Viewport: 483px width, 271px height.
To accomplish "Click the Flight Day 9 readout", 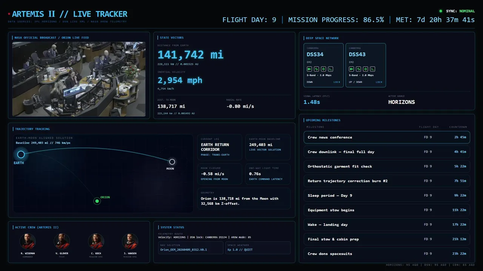I will (x=249, y=20).
